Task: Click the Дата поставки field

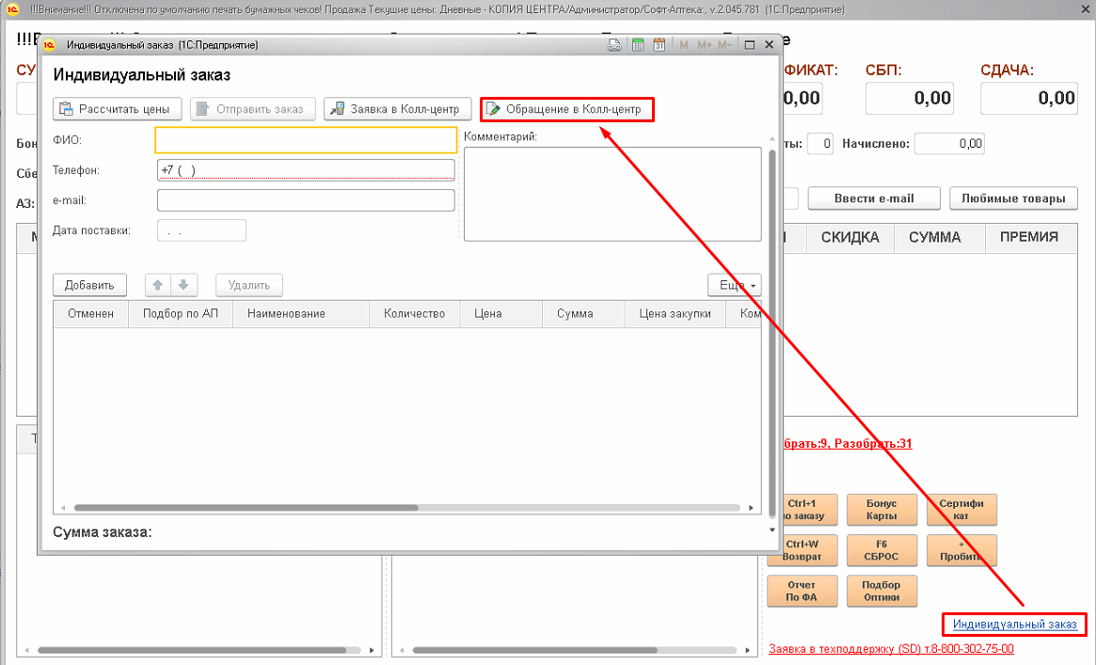Action: point(201,230)
